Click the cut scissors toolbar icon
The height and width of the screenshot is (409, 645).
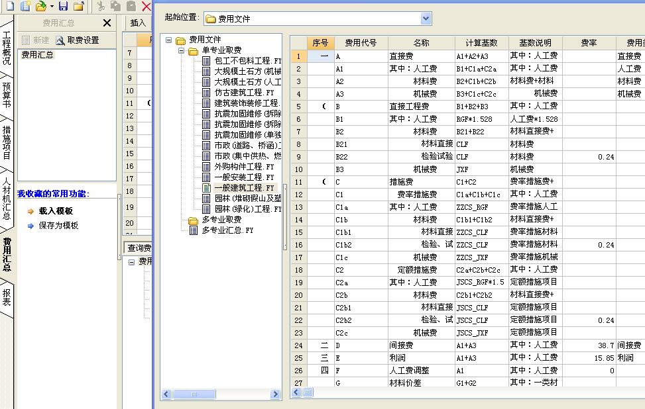pyautogui.click(x=101, y=5)
